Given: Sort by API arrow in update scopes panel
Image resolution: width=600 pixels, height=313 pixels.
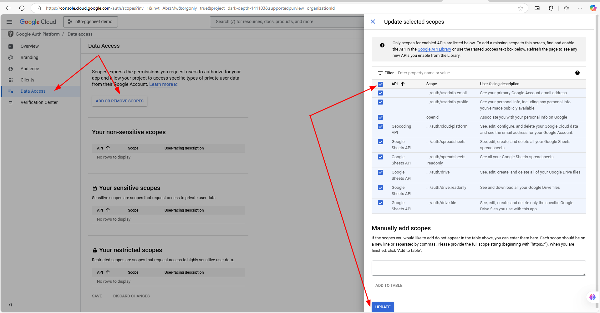Looking at the screenshot, I should pos(403,84).
